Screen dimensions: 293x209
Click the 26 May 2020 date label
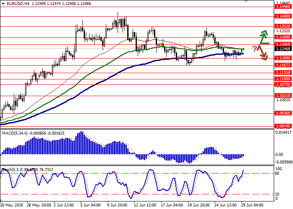click(x=13, y=205)
